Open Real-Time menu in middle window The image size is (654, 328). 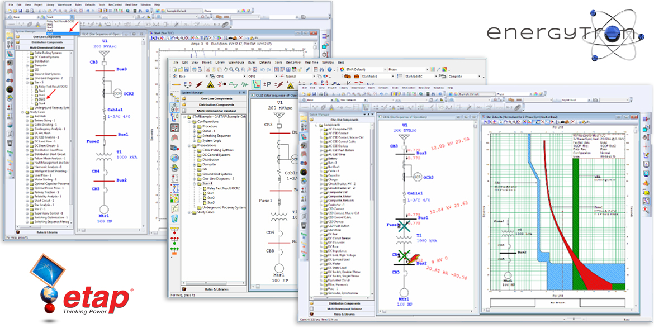(x=311, y=62)
